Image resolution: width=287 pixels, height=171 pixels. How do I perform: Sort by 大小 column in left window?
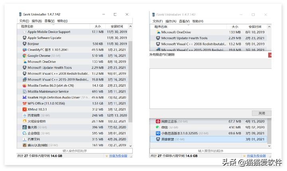[98, 26]
